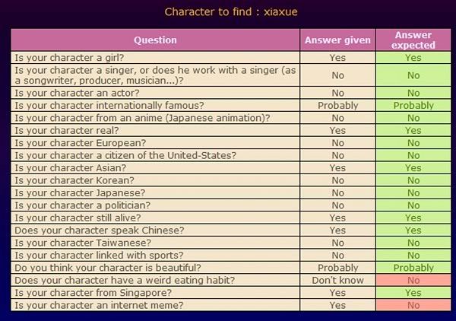Viewport: 456px width, 321px height.
Task: Click the "Character to find : xiaxue" title
Action: 227,12
